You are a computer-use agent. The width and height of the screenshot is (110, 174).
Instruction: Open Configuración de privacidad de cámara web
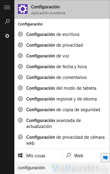(62, 140)
